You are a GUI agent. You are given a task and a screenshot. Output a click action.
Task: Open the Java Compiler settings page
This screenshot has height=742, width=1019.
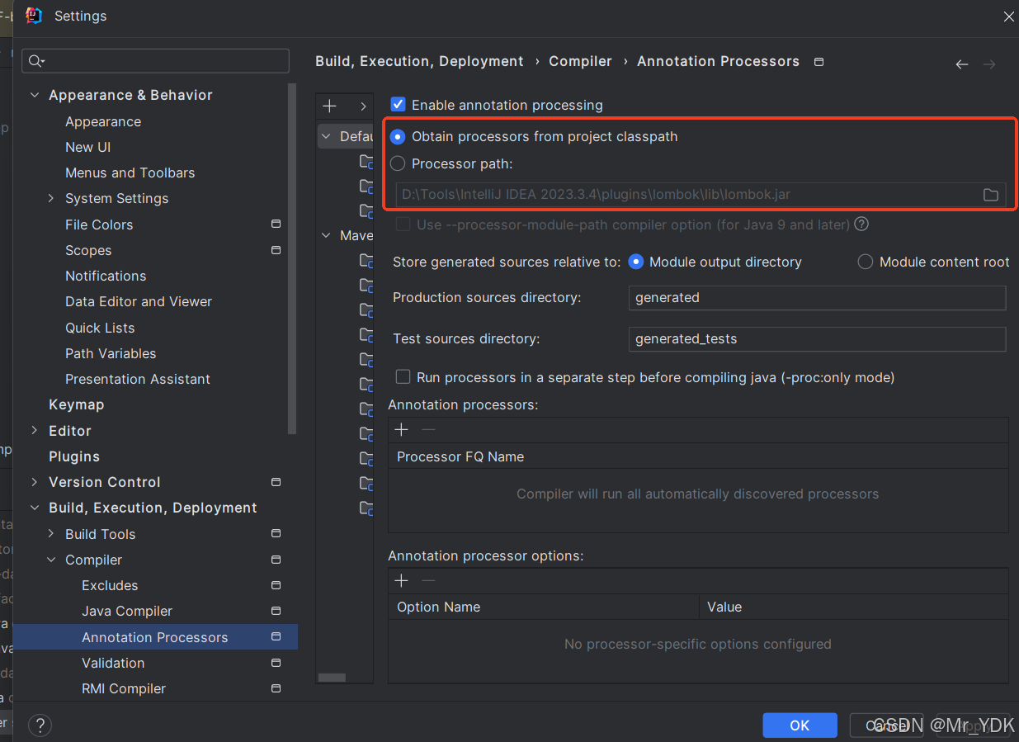coord(127,611)
